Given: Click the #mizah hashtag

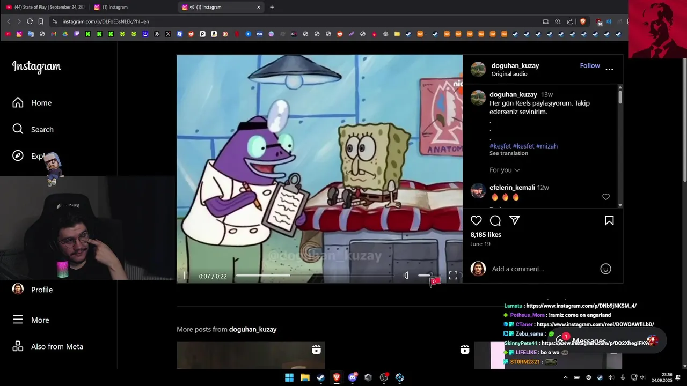Looking at the screenshot, I should pyautogui.click(x=547, y=146).
